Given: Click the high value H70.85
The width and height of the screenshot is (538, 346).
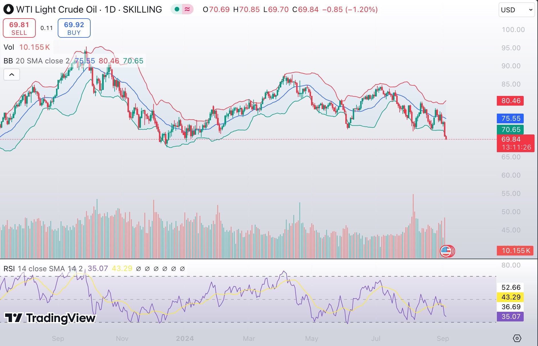Looking at the screenshot, I should [246, 9].
